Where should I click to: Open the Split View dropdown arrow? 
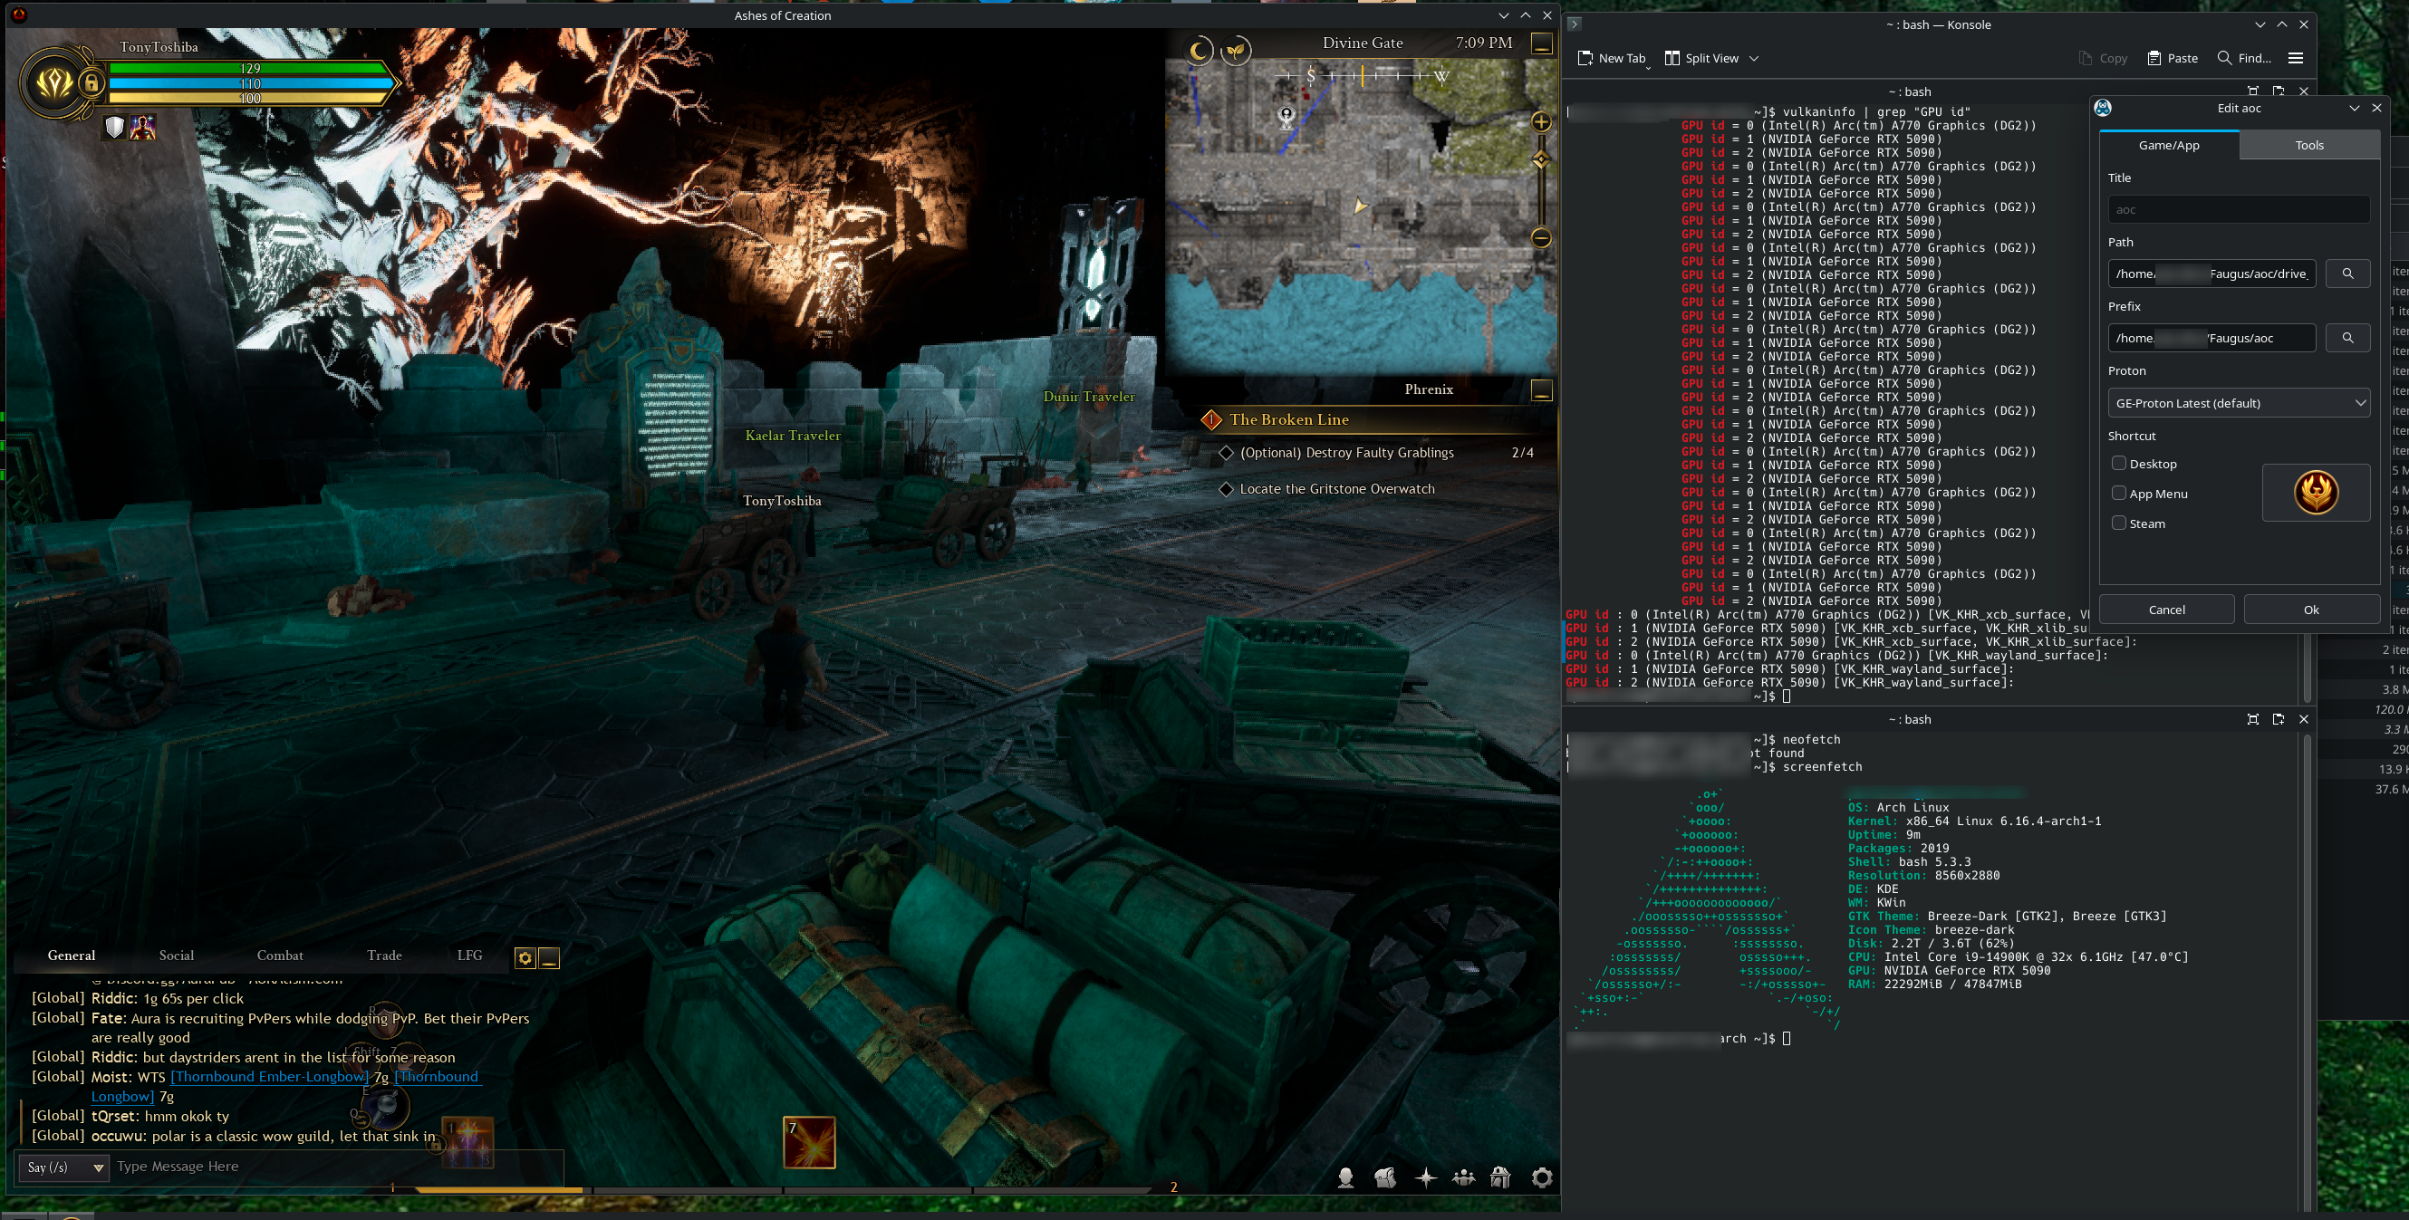[1754, 58]
